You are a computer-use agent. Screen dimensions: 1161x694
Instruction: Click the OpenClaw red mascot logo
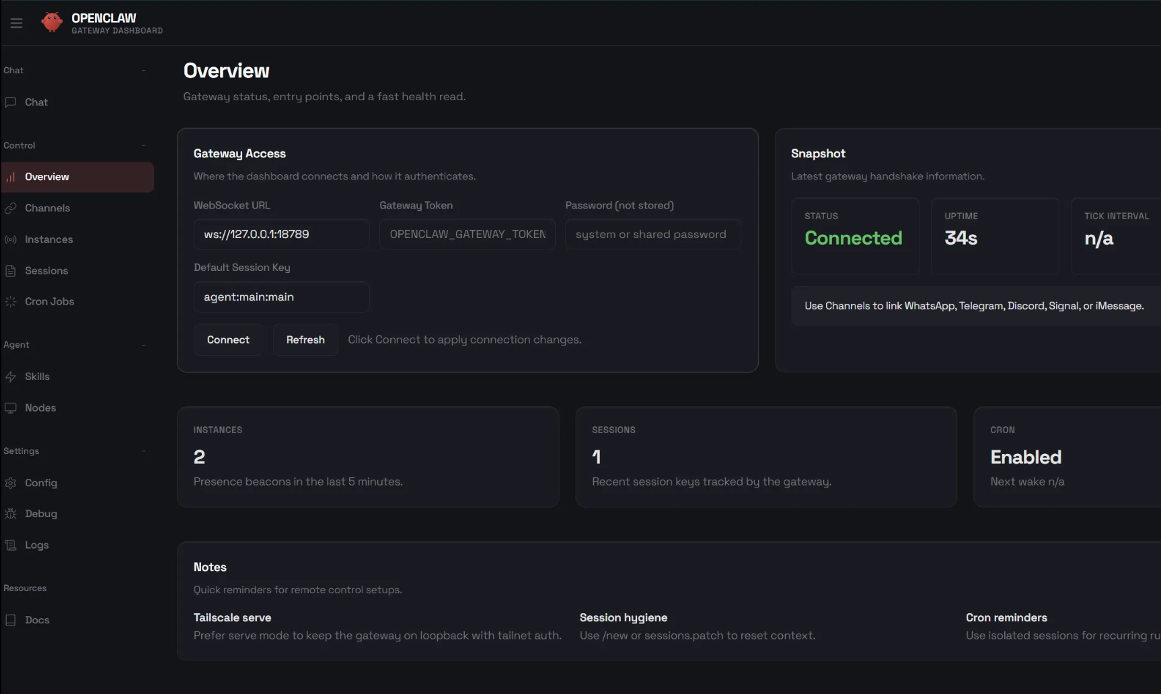click(52, 22)
